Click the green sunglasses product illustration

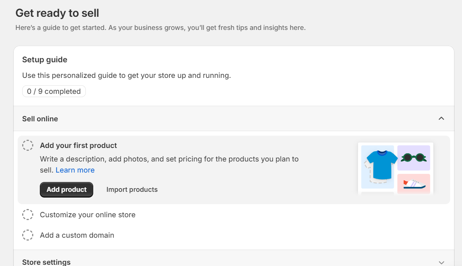(x=414, y=158)
